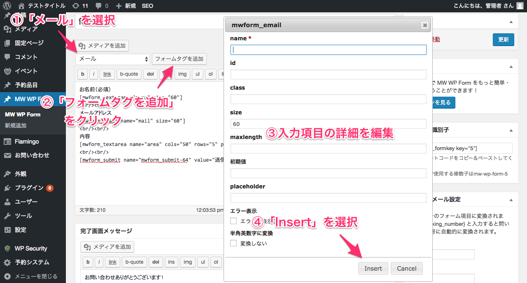This screenshot has width=527, height=283.
Task: Click フォームタグを追加 button
Action: coord(179,59)
